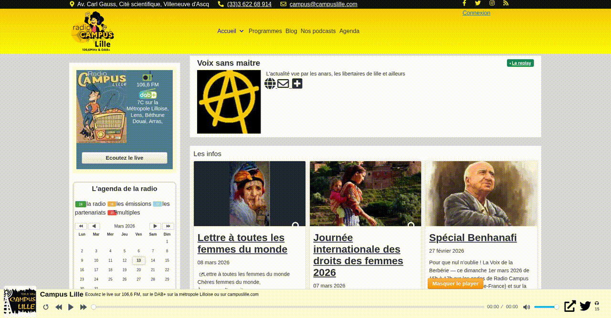
Task: Click the Spécial Benhanafi portrait image
Action: coord(482,194)
